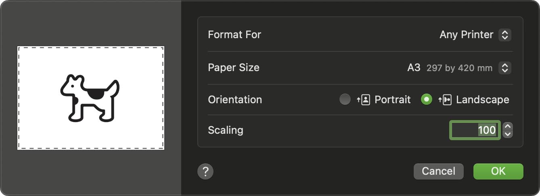Click the dog preview image
Viewport: 540px width, 196px height.
click(90, 98)
